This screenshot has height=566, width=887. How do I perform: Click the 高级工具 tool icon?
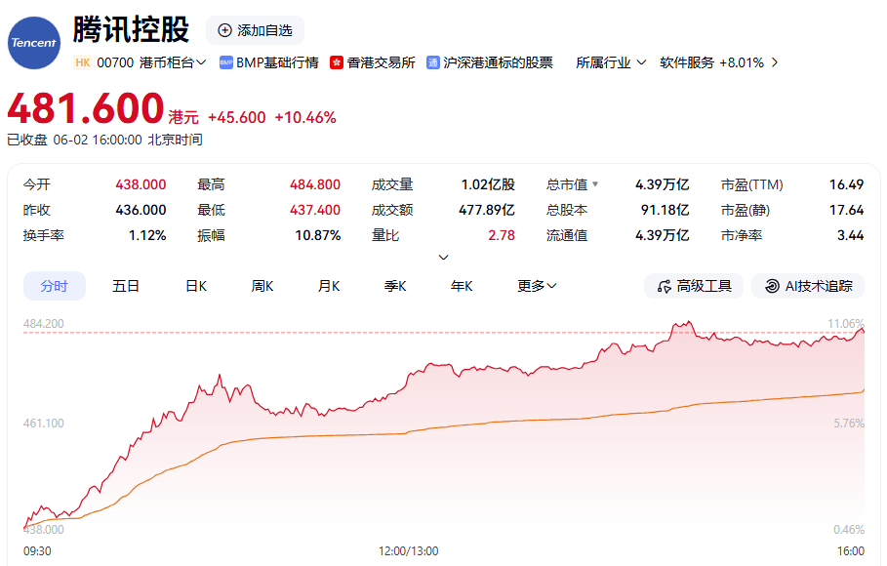coord(665,286)
